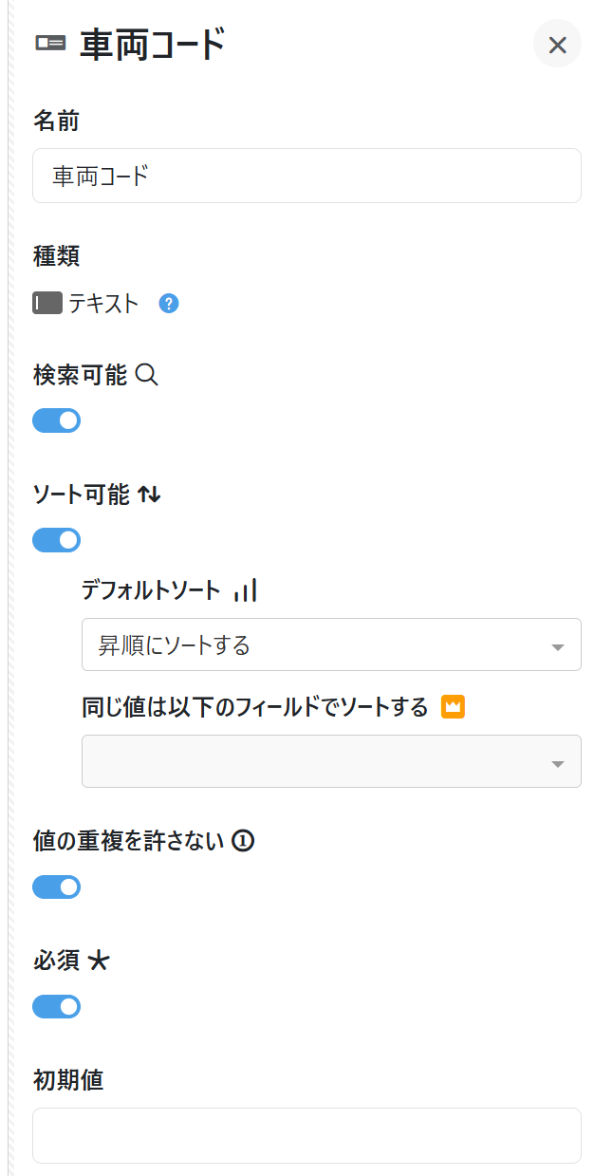Click the empty 初期値 input field
The image size is (594, 1176).
[306, 1135]
